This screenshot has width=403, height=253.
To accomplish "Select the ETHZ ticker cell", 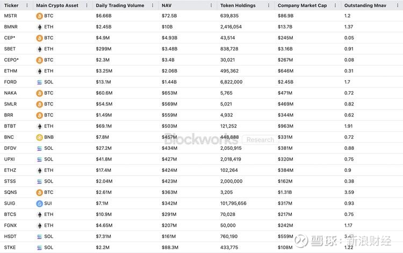I will click(x=11, y=170).
